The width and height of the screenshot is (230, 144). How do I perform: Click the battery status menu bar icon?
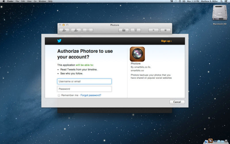tap(184, 1)
